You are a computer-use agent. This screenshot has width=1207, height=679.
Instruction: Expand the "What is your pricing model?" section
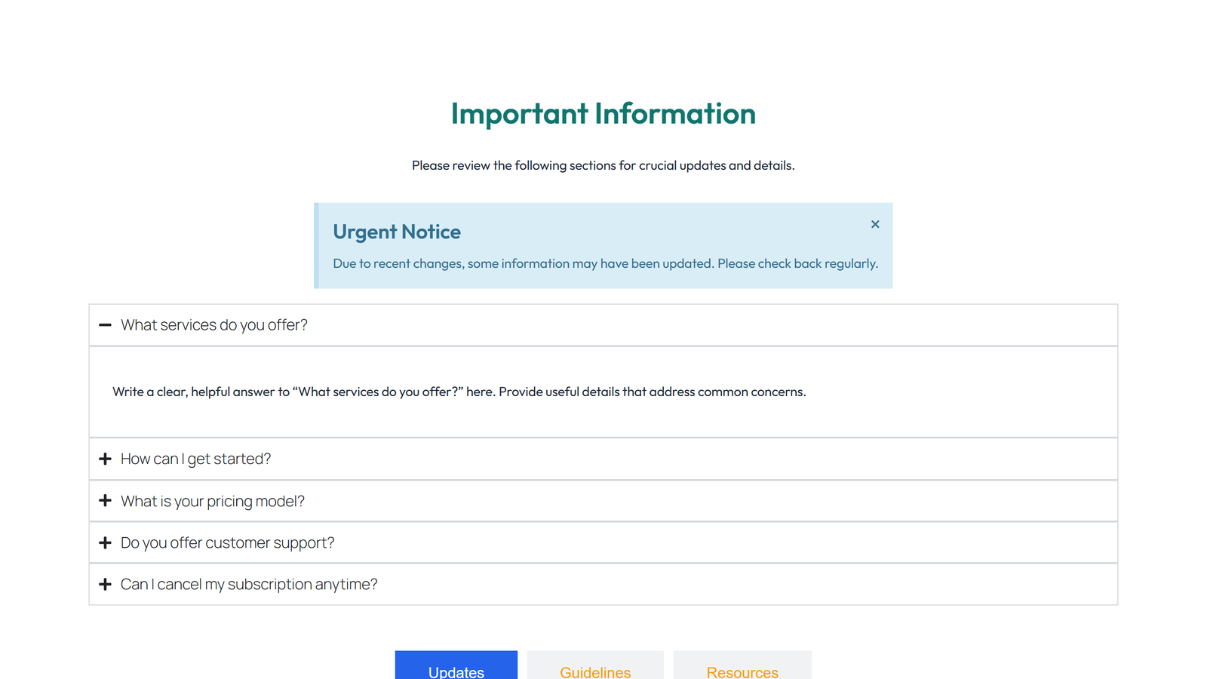[213, 500]
